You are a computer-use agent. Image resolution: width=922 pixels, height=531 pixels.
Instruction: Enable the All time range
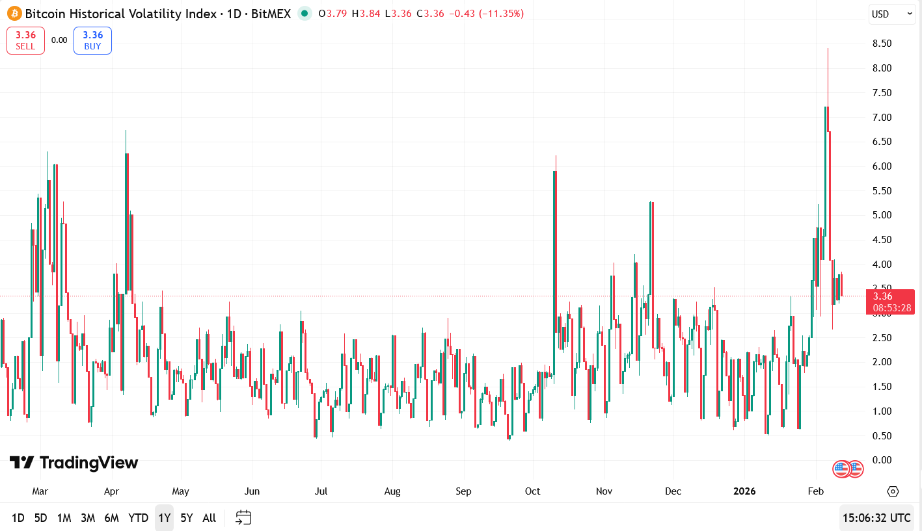[x=209, y=517]
